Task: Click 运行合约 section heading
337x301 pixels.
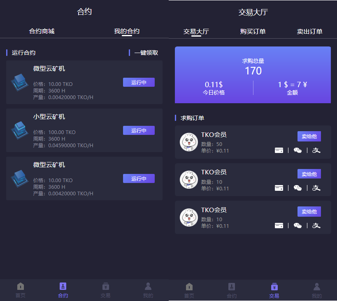Action: [x=23, y=53]
